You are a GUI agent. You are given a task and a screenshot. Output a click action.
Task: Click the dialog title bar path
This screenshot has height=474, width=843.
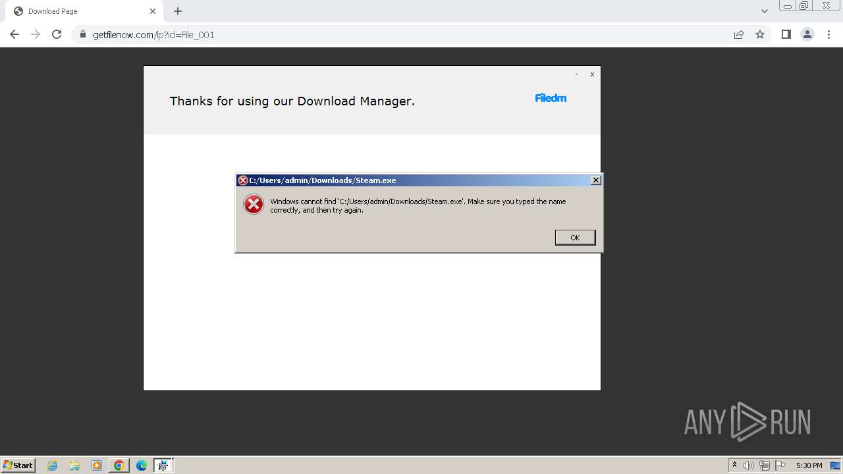coord(323,180)
